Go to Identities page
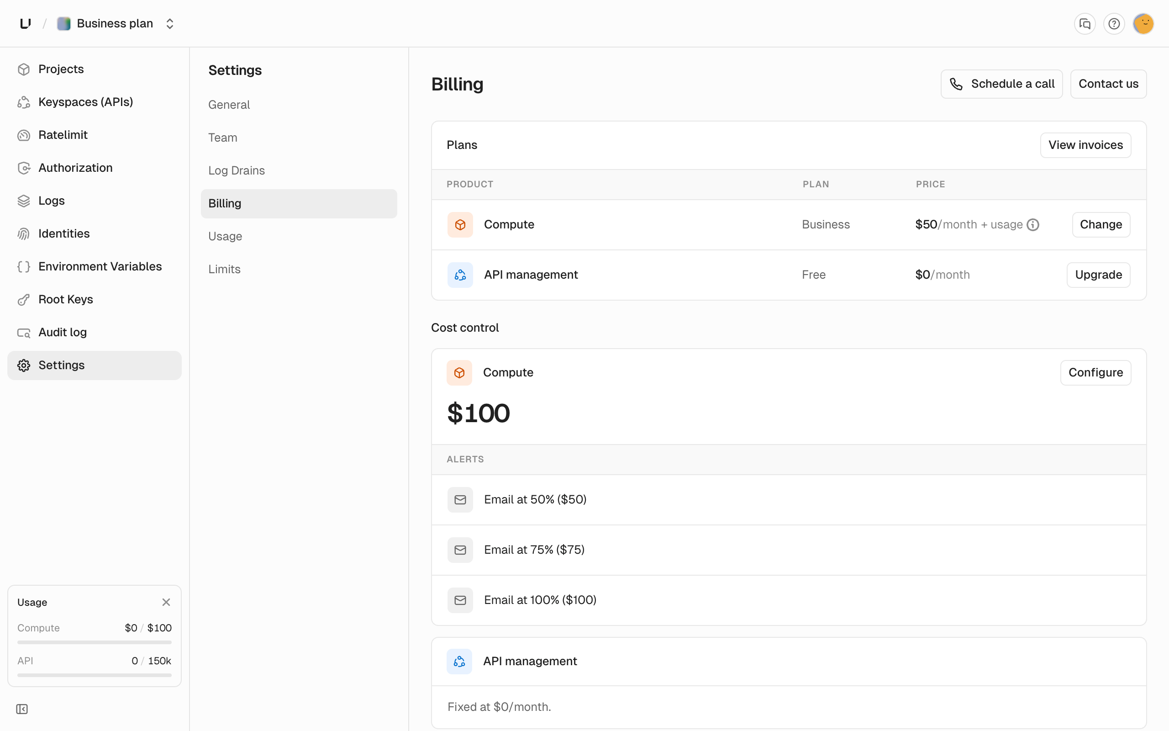This screenshot has height=731, width=1169. pos(95,233)
